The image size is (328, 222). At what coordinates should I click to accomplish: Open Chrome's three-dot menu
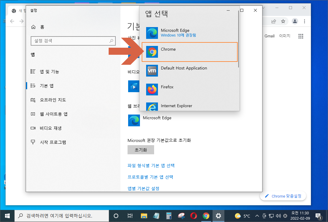tap(305, 21)
